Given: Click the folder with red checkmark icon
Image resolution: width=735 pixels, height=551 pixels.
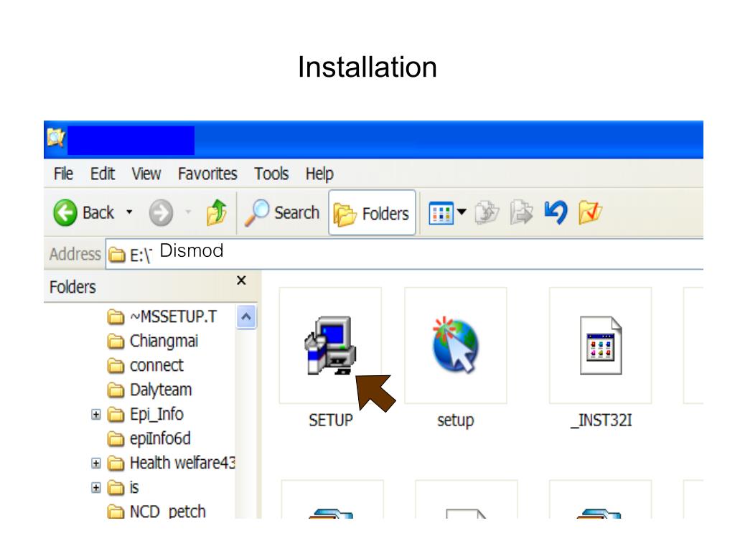Looking at the screenshot, I should (590, 212).
